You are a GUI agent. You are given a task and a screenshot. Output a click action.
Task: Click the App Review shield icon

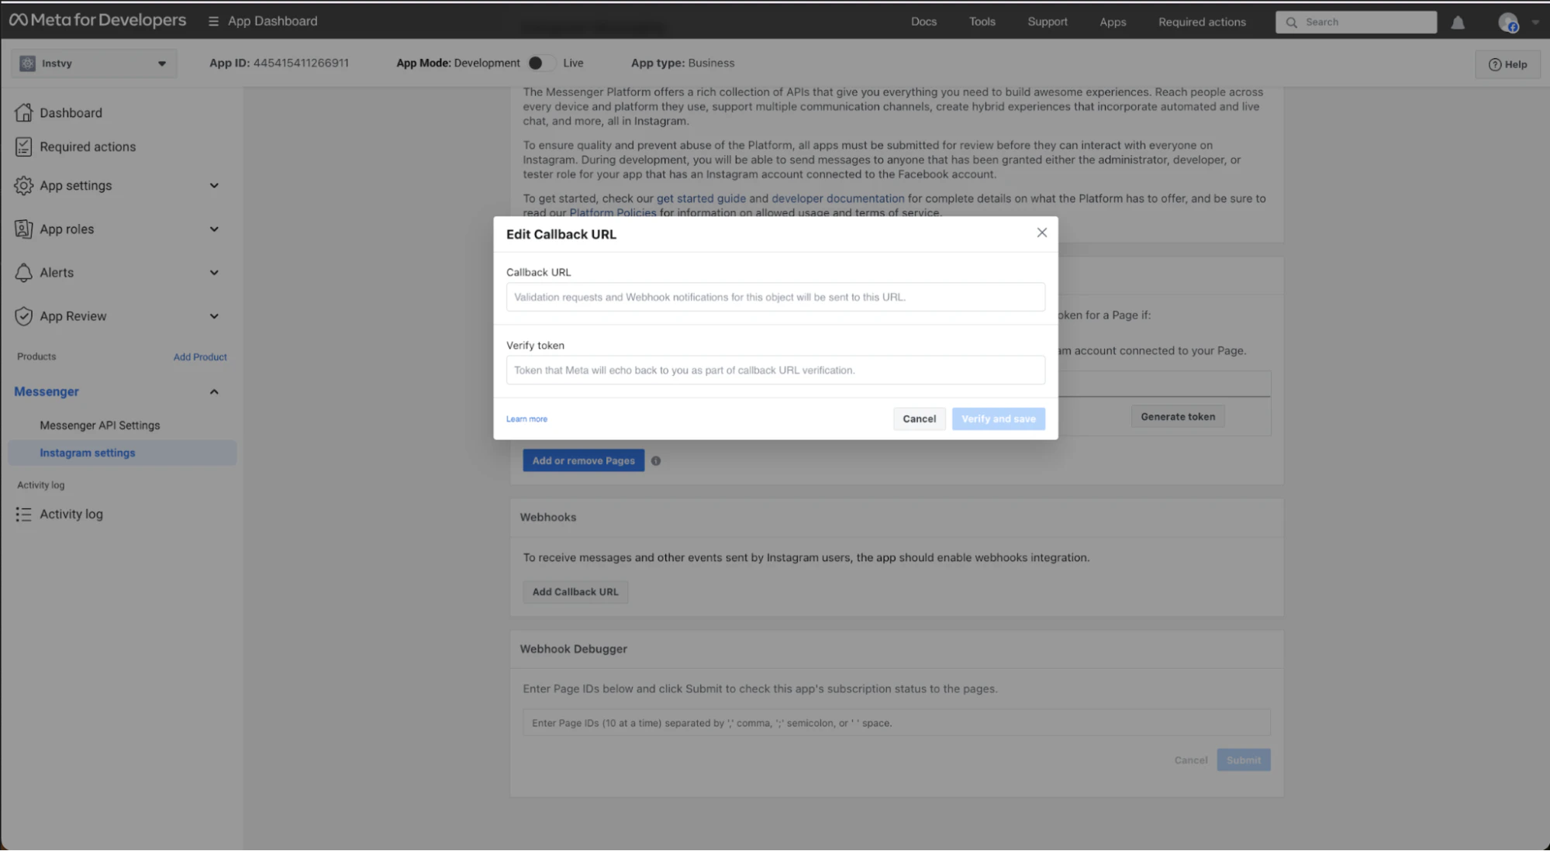point(23,315)
